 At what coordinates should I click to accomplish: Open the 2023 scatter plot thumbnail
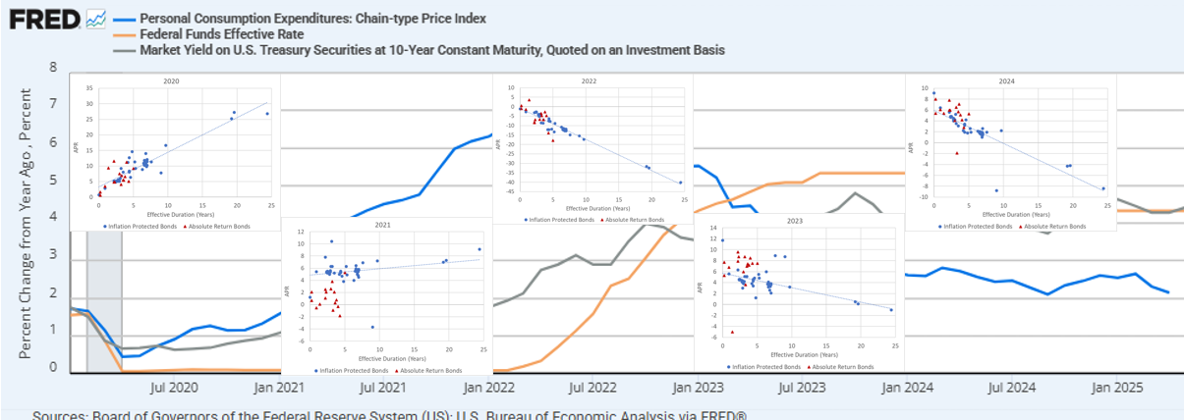[x=796, y=294]
